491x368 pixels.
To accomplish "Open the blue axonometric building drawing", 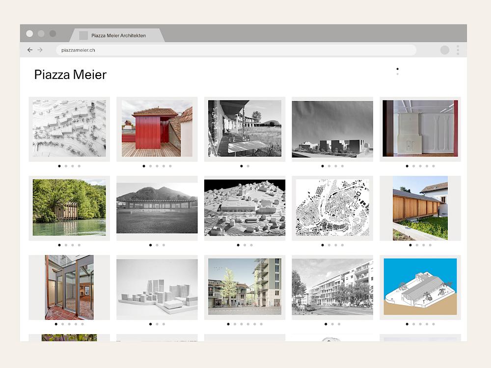I will click(x=420, y=287).
